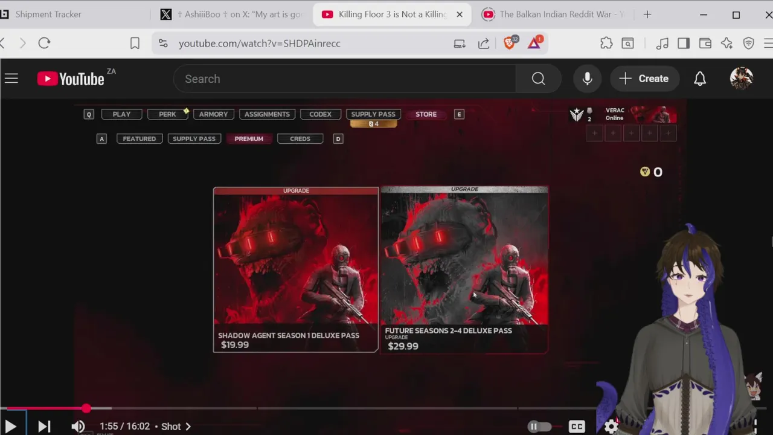Seek using the red progress bar scrubber
This screenshot has width=773, height=435.
pos(86,409)
